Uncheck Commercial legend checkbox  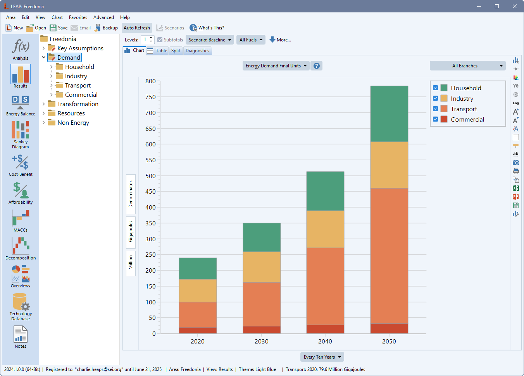436,119
